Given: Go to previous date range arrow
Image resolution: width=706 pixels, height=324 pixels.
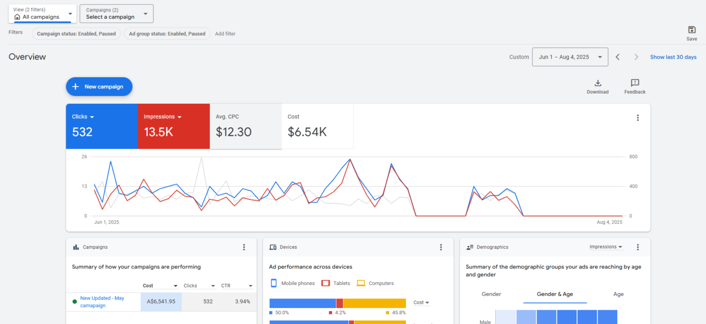Looking at the screenshot, I should [x=618, y=57].
